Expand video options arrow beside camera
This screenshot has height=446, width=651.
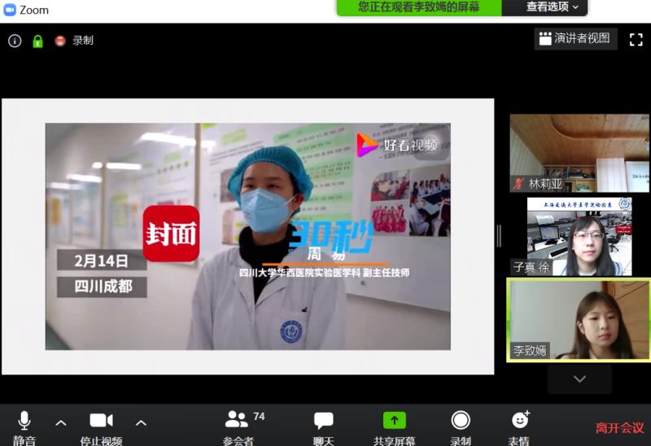pyautogui.click(x=141, y=423)
